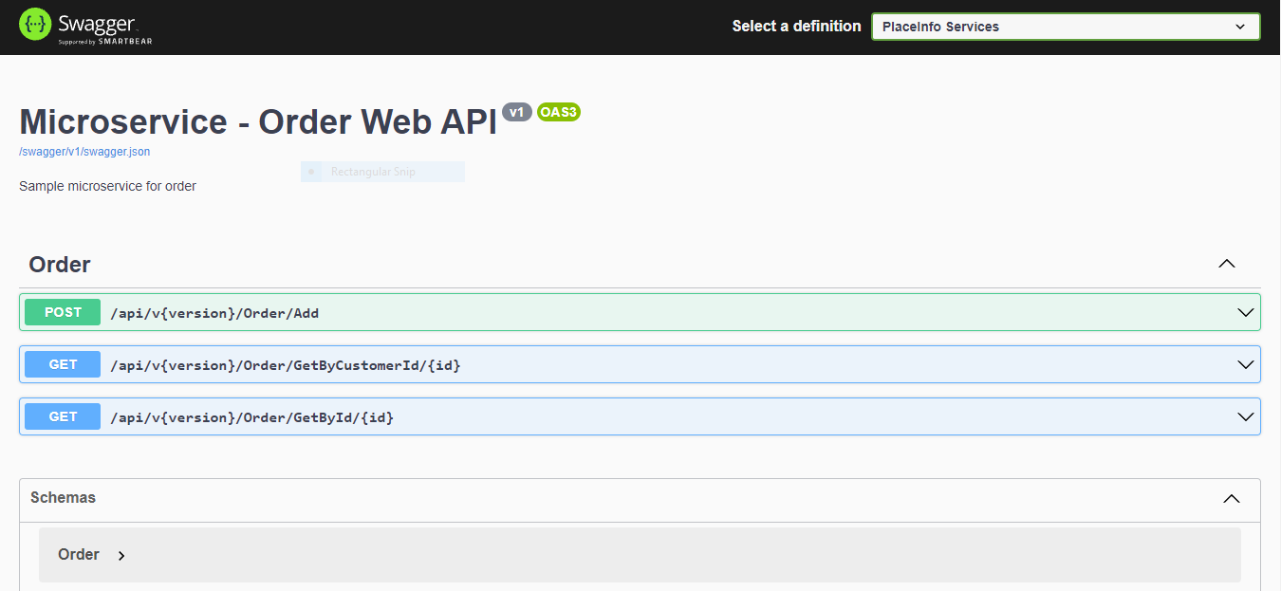
Task: Click the OAS3 badge
Action: 559,112
